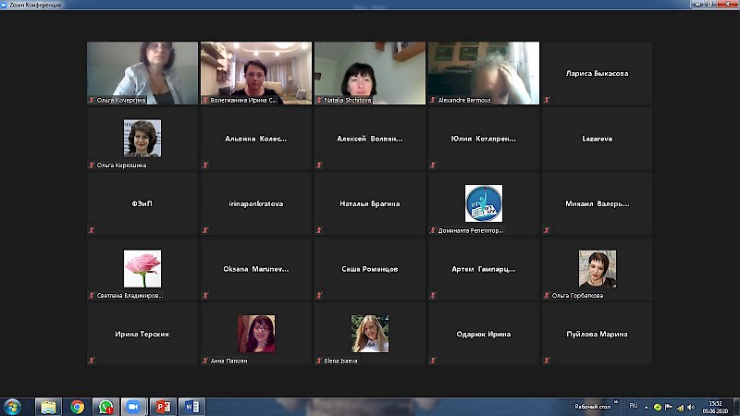Click muted mic icon on Лариса Быкасова tile
Screen dimensions: 740x416
[547, 99]
